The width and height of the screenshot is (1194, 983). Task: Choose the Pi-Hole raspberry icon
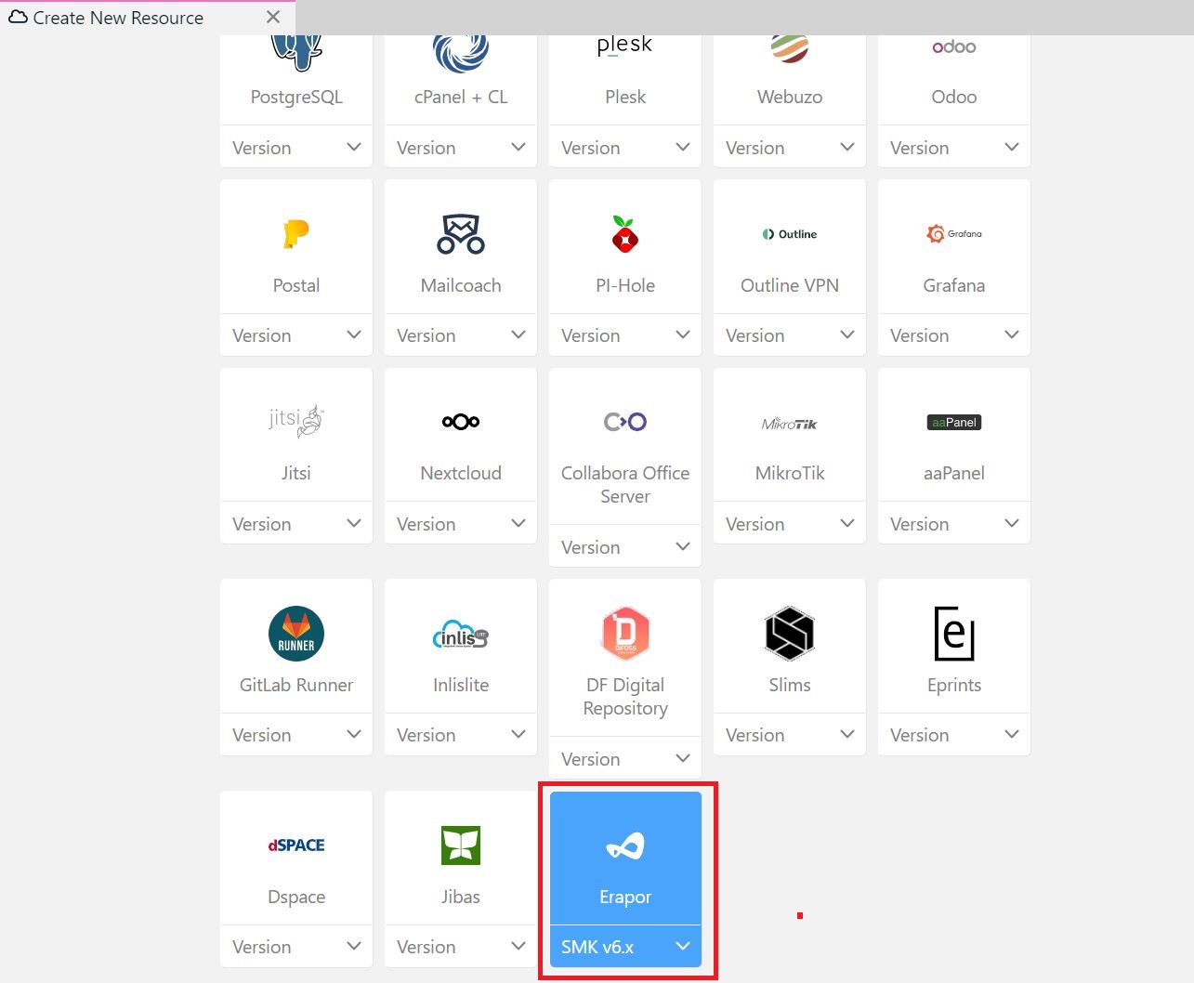click(x=625, y=234)
